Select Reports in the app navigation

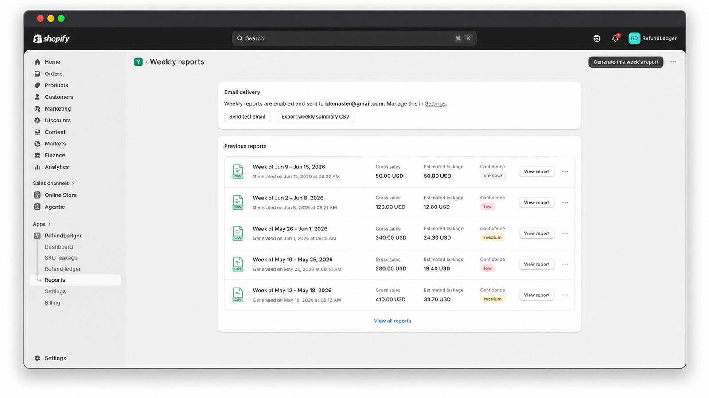pyautogui.click(x=75, y=280)
